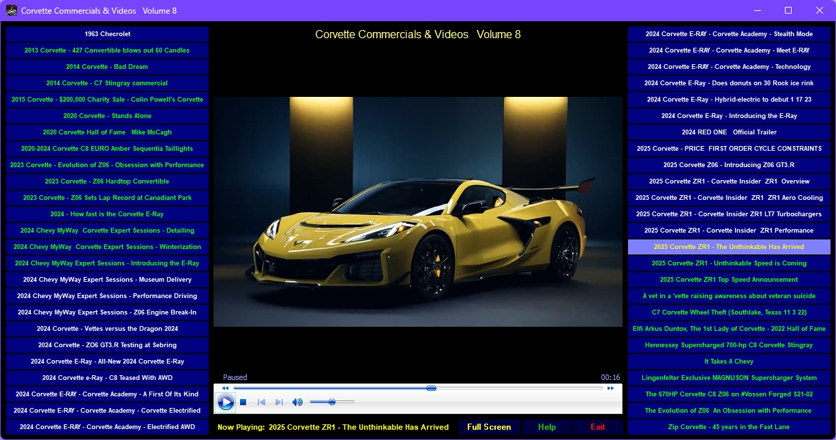The image size is (836, 440).
Task: Select "All-New 2024 Corvette E-Ray"
Action: (107, 362)
